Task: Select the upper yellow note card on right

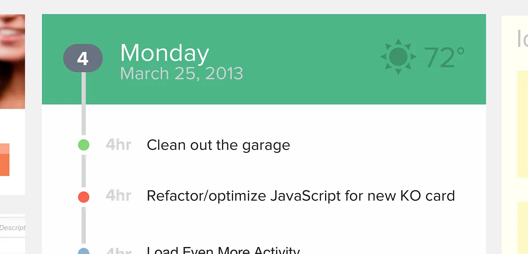Action: 522,124
